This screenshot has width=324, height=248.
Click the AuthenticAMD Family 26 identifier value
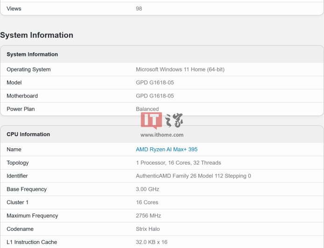pyautogui.click(x=193, y=176)
